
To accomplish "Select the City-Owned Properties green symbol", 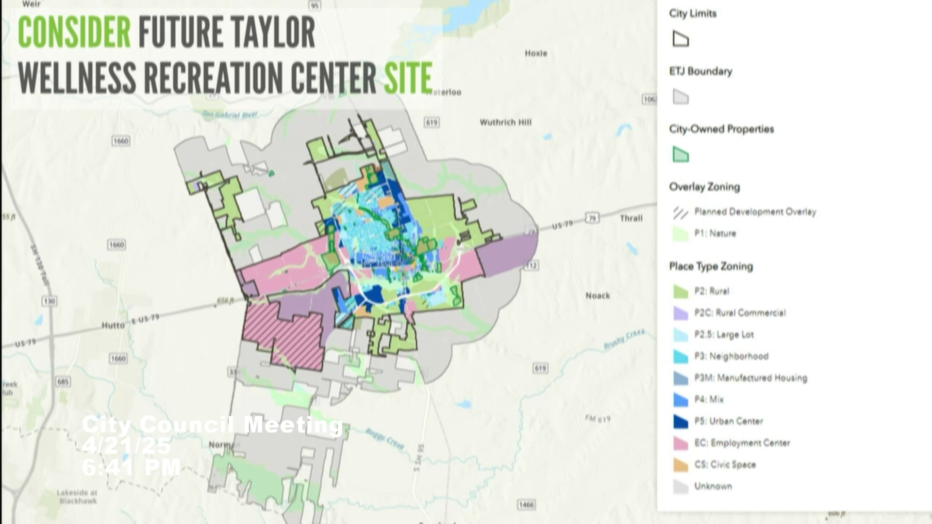I will click(681, 155).
